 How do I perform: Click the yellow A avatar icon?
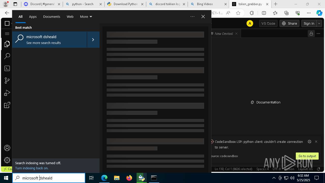pos(250,23)
